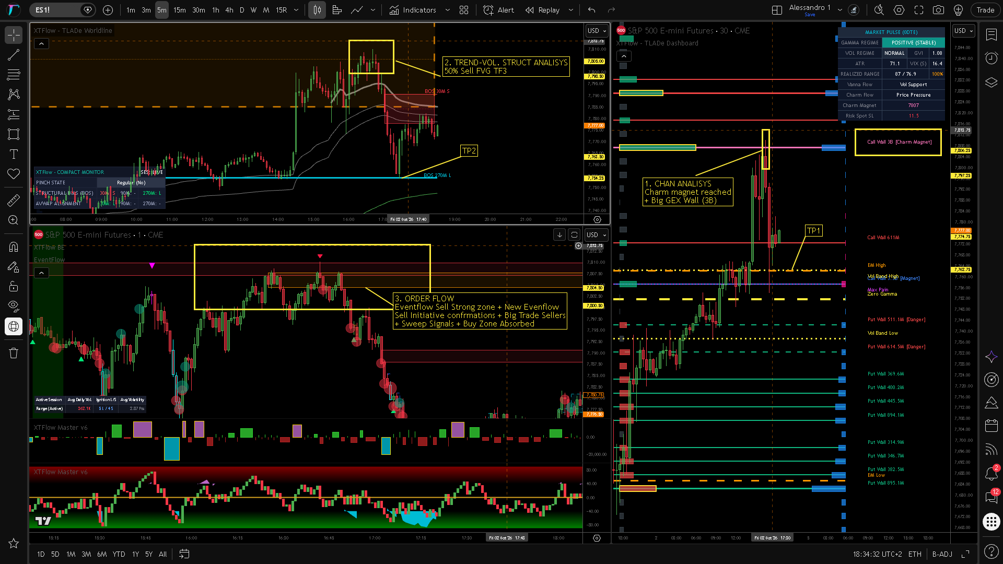Open the quick search icon
The image size is (1003, 564).
(879, 10)
